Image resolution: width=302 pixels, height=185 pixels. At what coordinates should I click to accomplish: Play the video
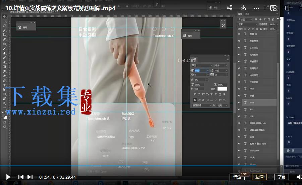tap(8, 177)
